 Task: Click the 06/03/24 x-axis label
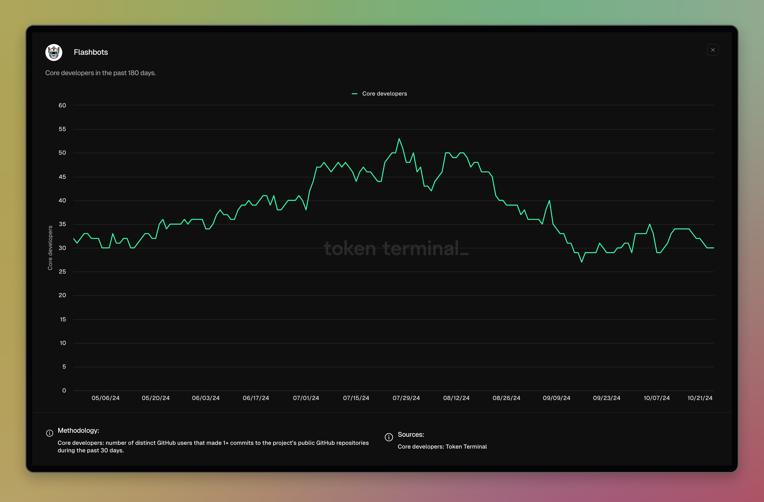[x=206, y=398]
